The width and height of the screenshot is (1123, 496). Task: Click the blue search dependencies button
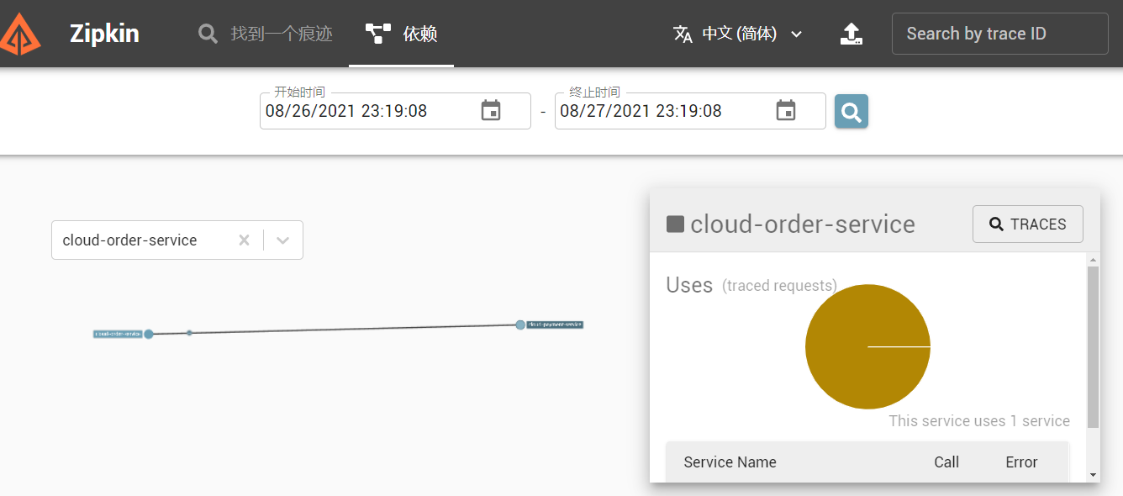[x=851, y=111]
